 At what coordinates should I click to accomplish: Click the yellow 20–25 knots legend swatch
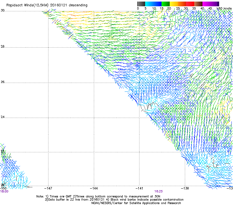coord(174,4)
